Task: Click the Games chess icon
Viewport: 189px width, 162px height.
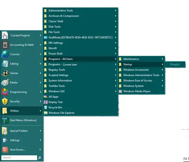Action: 5,73
